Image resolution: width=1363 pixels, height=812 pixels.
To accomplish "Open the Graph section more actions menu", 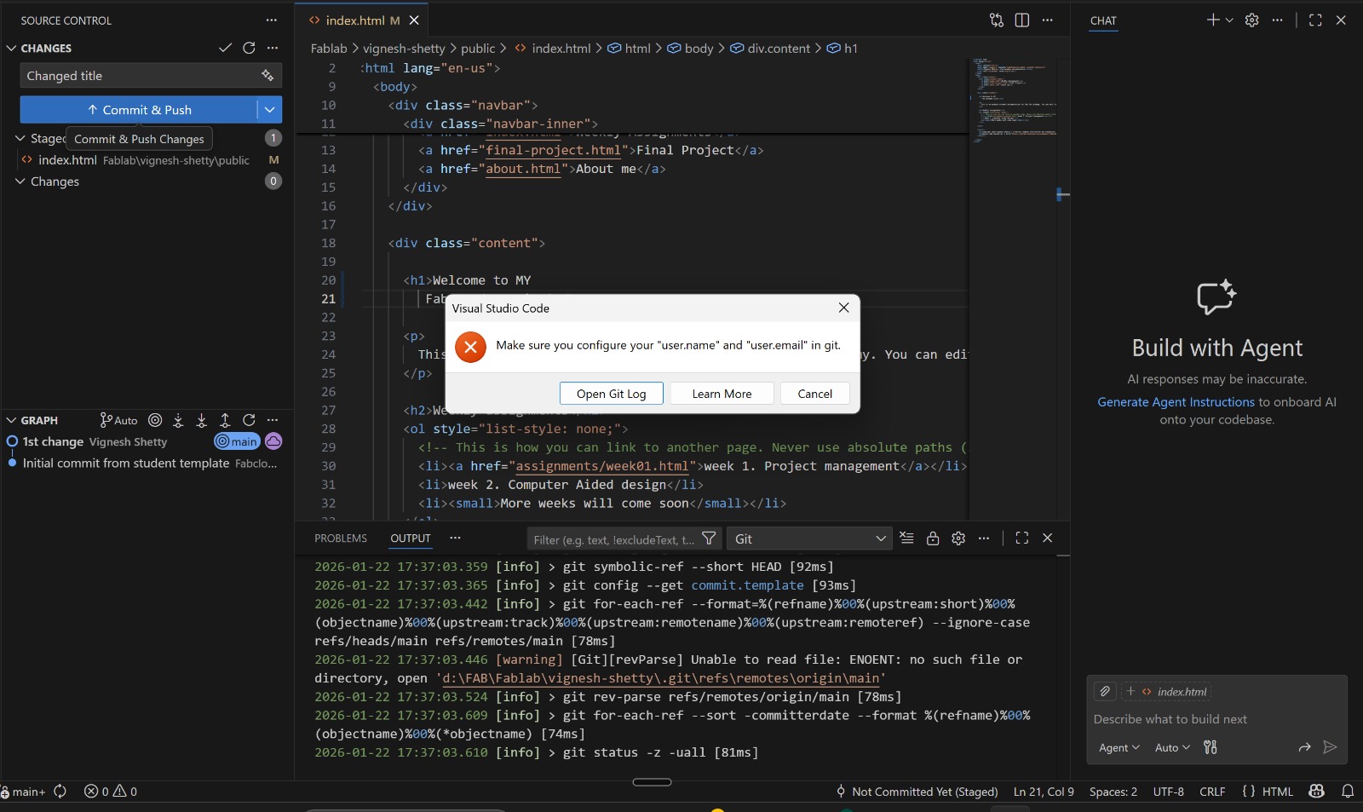I will click(x=273, y=420).
